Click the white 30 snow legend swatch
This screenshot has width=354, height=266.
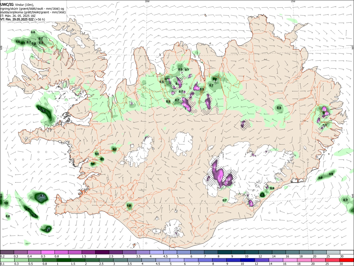coord(346,252)
